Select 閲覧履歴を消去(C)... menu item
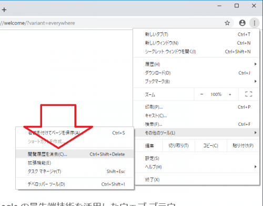This screenshot has height=206, width=263. (75, 154)
